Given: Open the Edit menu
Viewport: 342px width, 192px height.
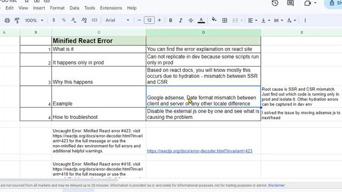Looking at the screenshot, I should 10,8.
